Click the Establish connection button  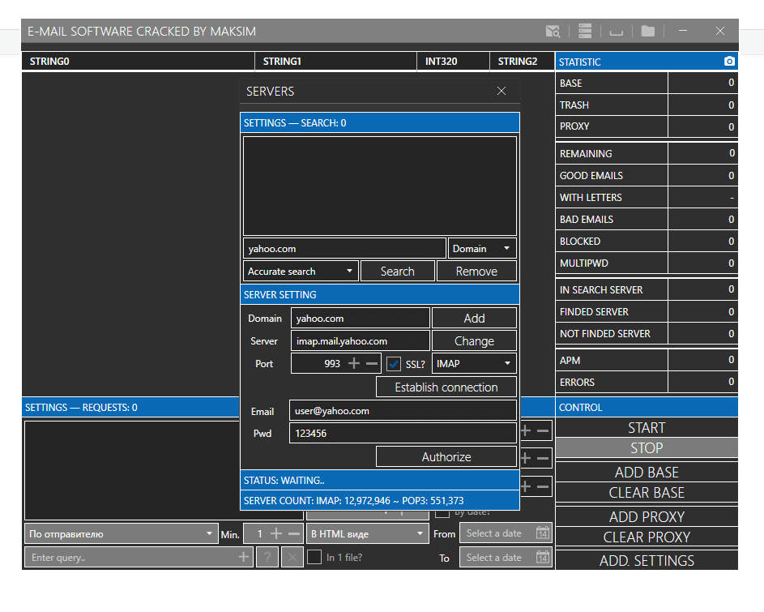tap(446, 387)
